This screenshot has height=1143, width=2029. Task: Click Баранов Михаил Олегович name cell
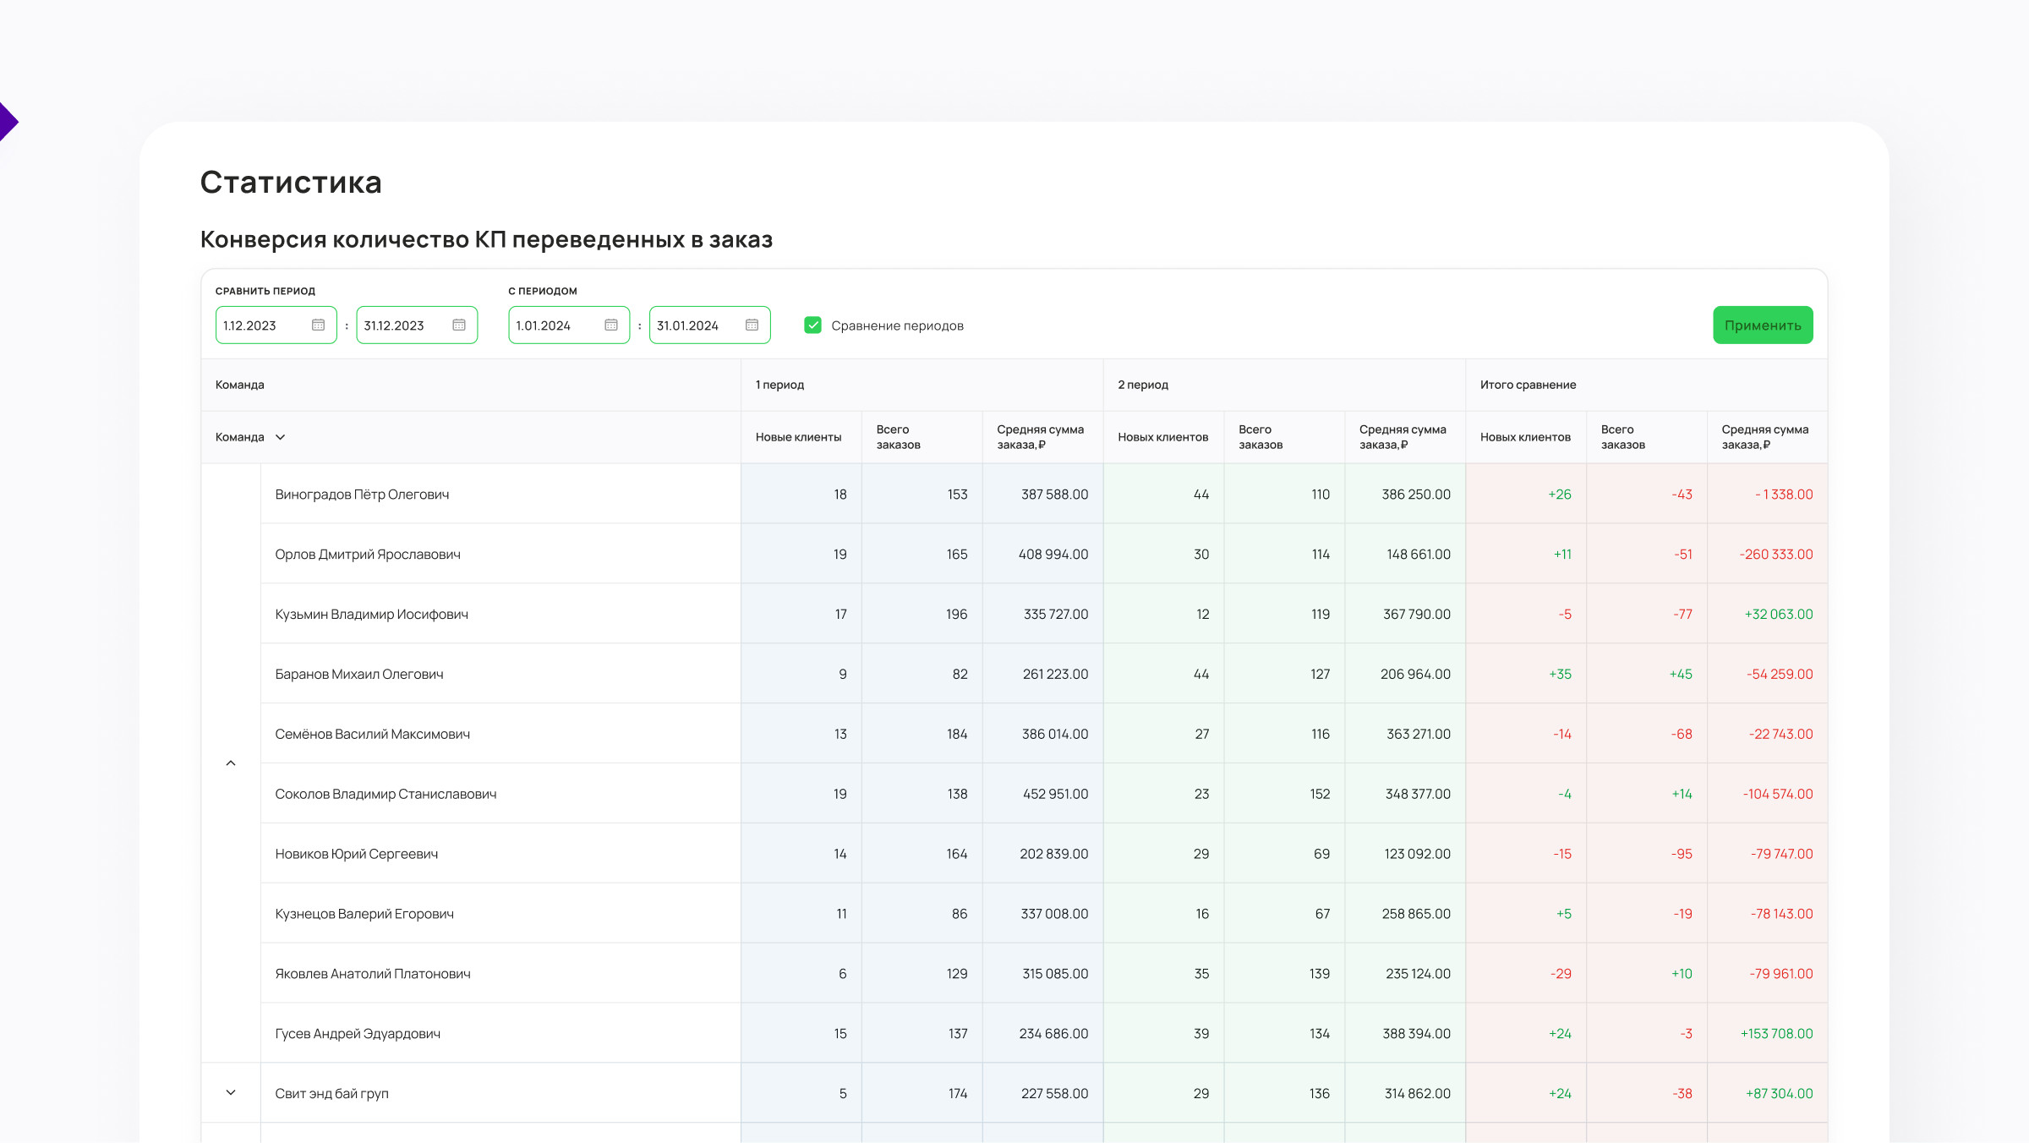[359, 675]
